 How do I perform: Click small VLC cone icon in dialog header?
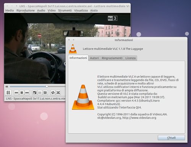pyautogui.click(x=73, y=49)
